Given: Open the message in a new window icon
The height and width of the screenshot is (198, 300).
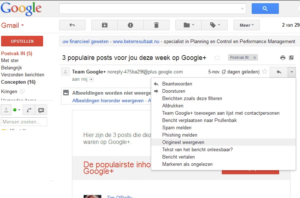Looking at the screenshot, I should [291, 58].
